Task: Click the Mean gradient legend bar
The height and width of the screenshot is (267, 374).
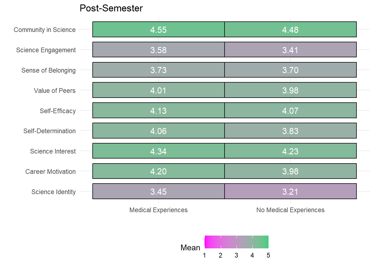Action: tap(237, 242)
